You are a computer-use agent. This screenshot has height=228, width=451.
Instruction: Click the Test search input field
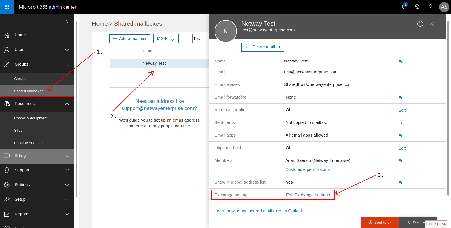(x=200, y=39)
